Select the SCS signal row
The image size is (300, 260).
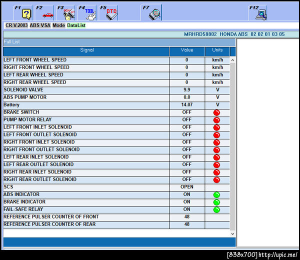tap(116, 187)
